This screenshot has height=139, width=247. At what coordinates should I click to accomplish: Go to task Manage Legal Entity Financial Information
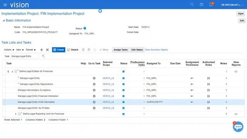[x=94, y=96]
